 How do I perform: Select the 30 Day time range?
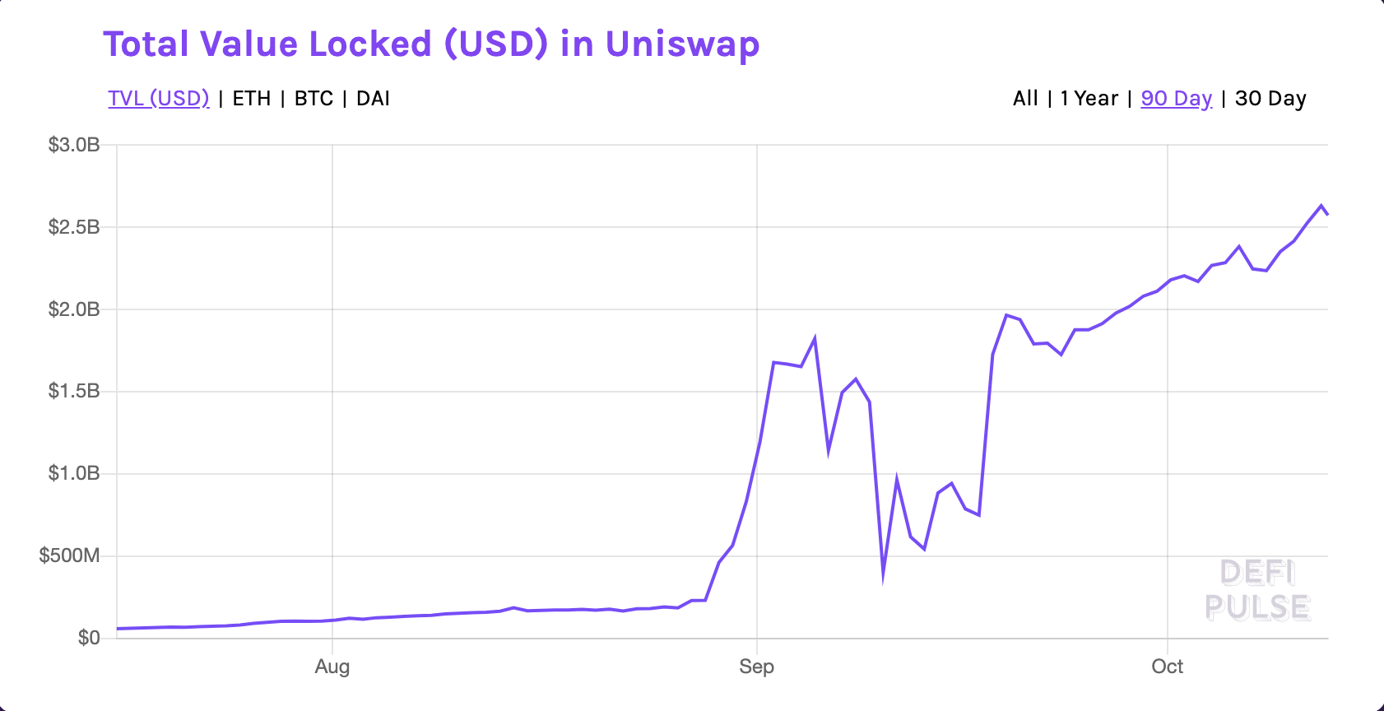pyautogui.click(x=1270, y=99)
